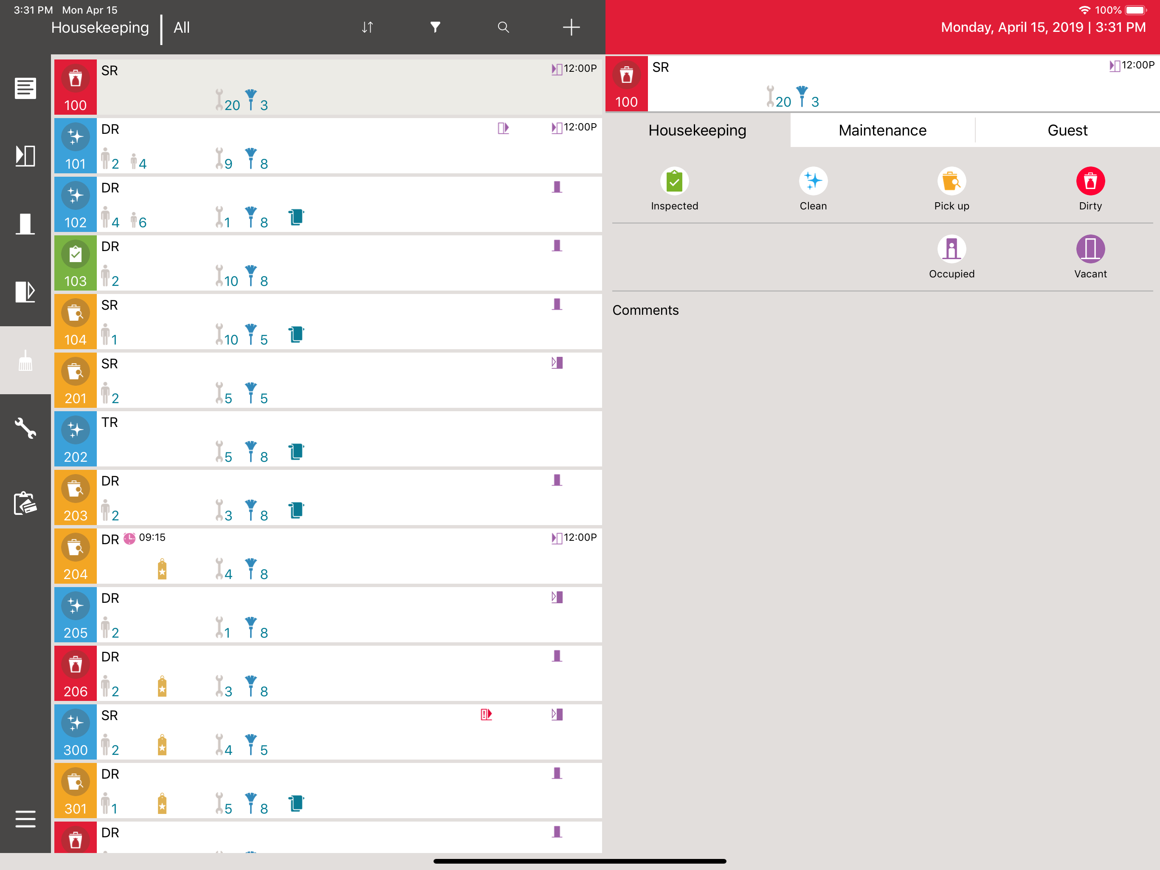Tap the towel icon in room 104

(296, 334)
